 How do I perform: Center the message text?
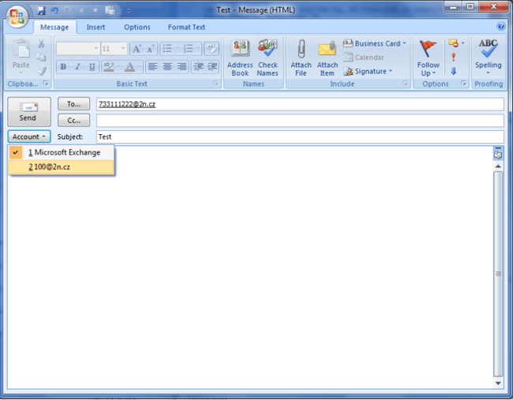[x=167, y=67]
